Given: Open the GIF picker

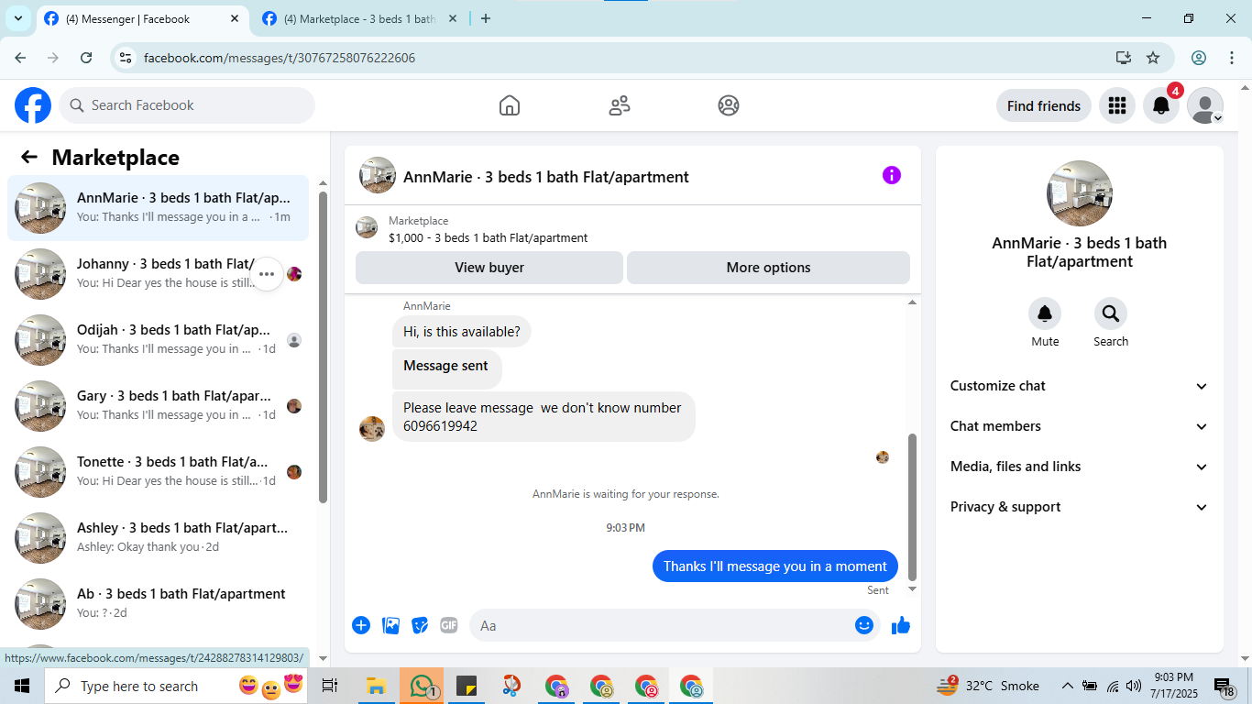Looking at the screenshot, I should 449,625.
